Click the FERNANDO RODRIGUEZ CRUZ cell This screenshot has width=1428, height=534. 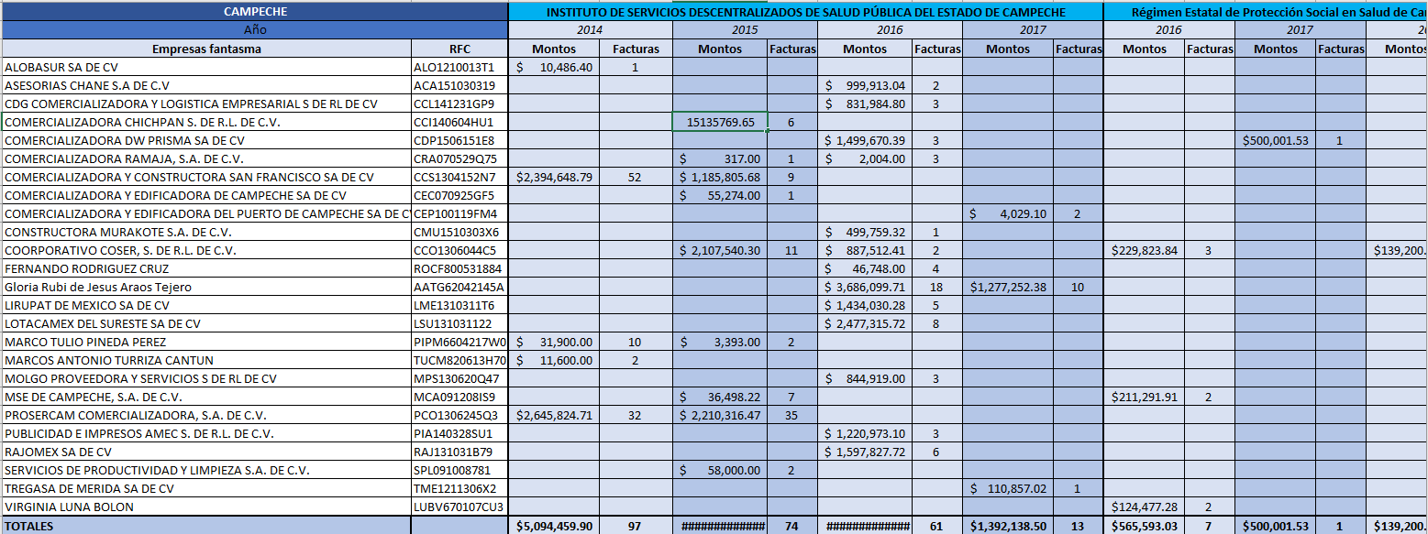coord(206,268)
